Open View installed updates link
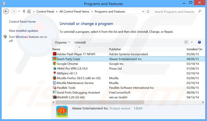Image resolution: width=207 pixels, height=121 pixels. pos(24,31)
